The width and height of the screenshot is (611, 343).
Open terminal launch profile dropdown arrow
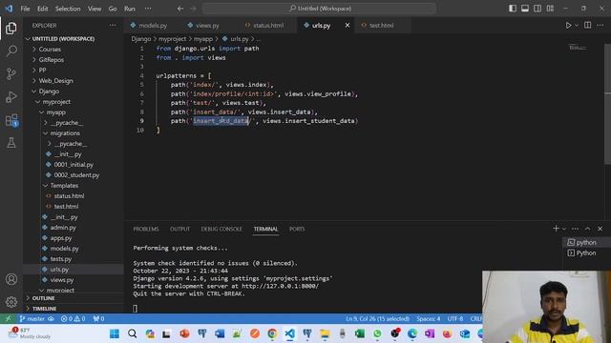click(x=564, y=229)
